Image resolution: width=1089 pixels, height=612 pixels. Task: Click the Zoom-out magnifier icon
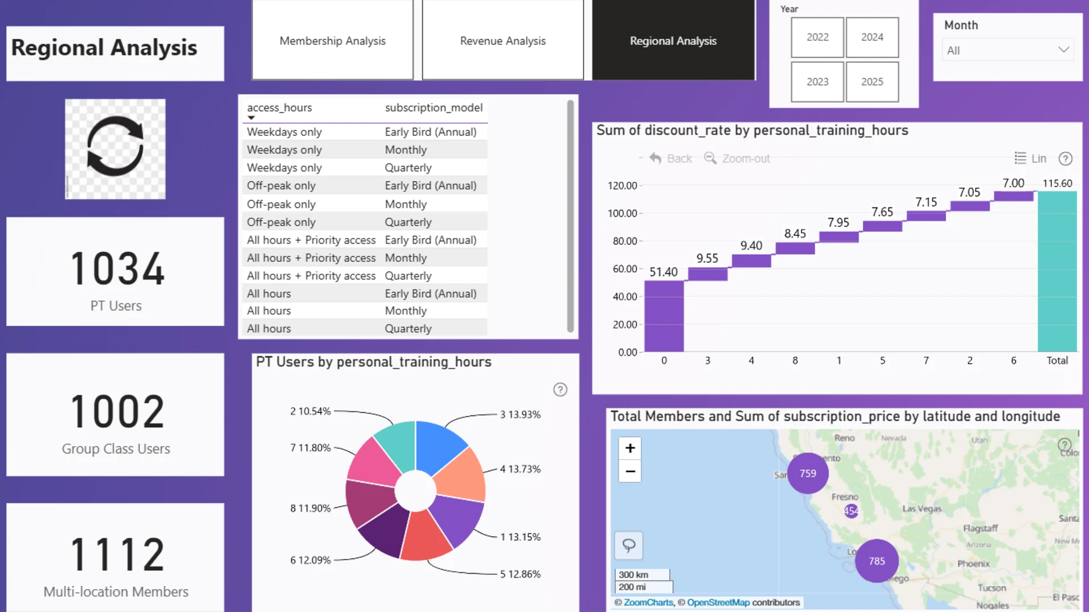coord(710,158)
